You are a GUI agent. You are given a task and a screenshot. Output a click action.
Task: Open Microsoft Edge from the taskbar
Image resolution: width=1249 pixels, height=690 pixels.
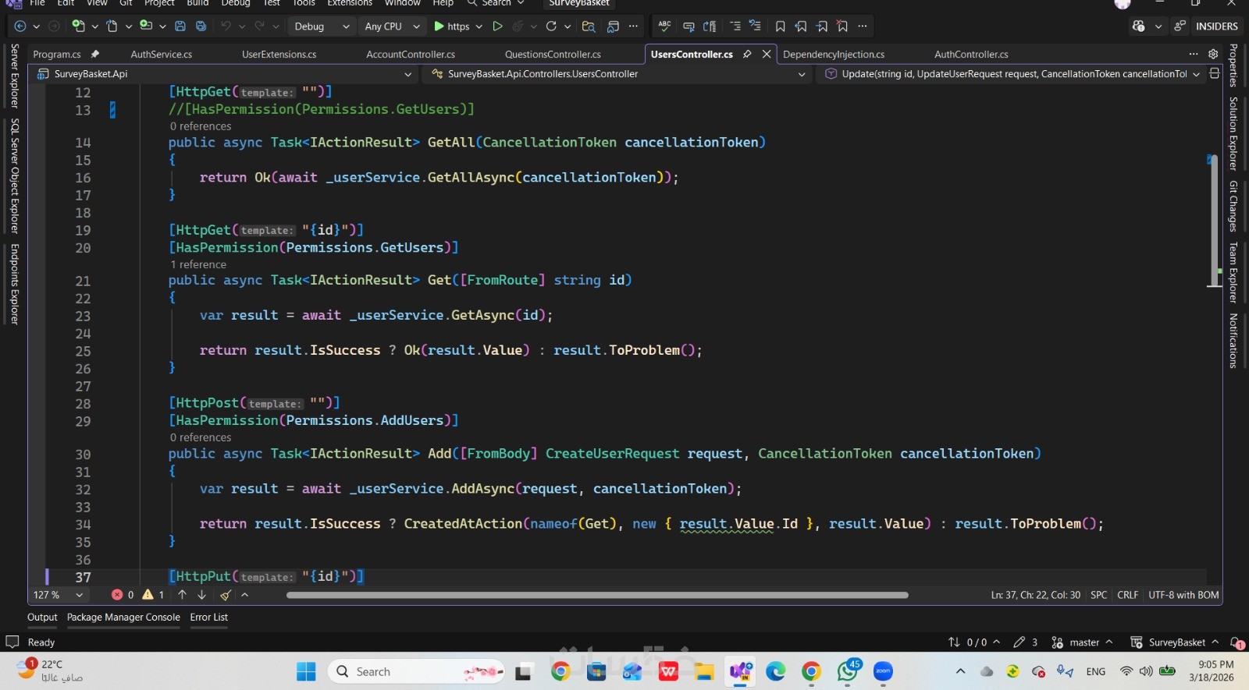click(775, 671)
